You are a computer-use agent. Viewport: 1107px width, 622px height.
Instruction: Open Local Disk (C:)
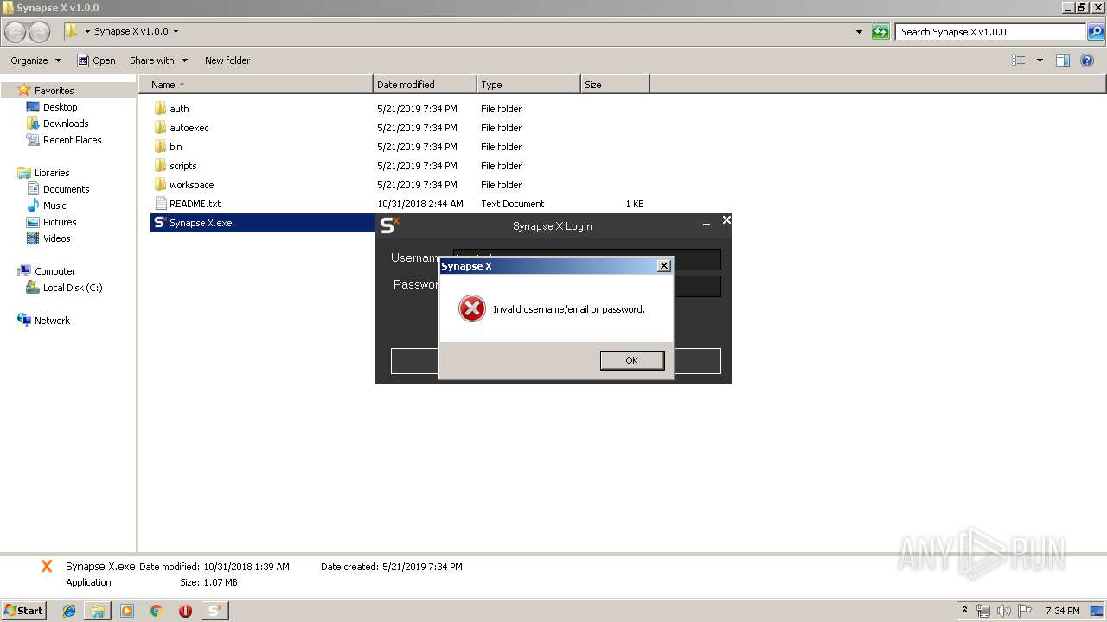pos(73,288)
